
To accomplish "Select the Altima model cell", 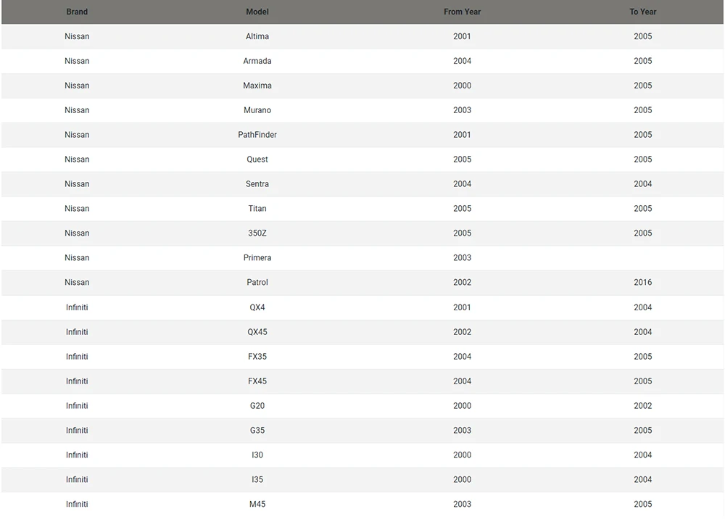I will coord(257,36).
